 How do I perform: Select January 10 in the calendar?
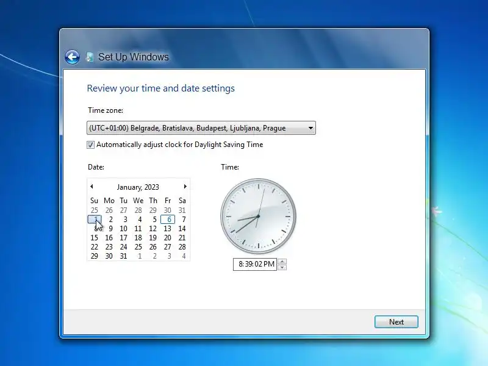tap(124, 228)
